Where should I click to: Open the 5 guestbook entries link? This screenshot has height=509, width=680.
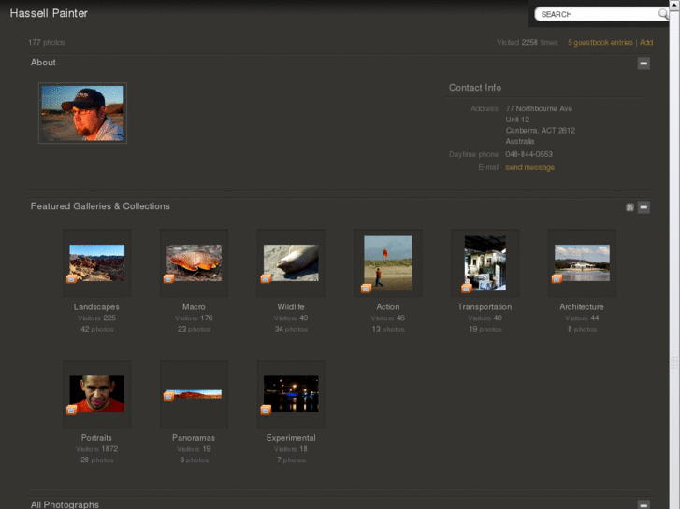(600, 42)
